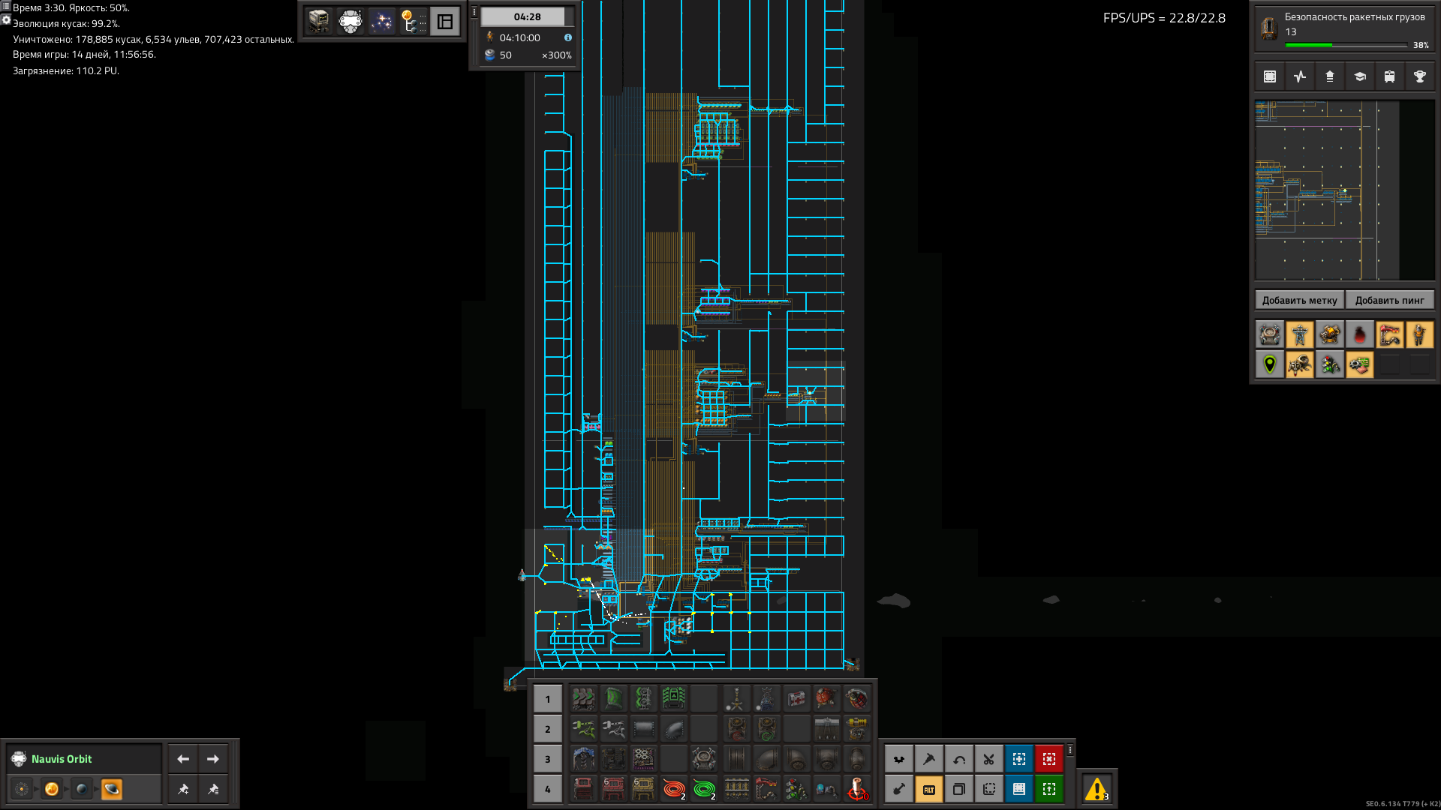
Task: Open the trains overview icon
Action: 1389,76
